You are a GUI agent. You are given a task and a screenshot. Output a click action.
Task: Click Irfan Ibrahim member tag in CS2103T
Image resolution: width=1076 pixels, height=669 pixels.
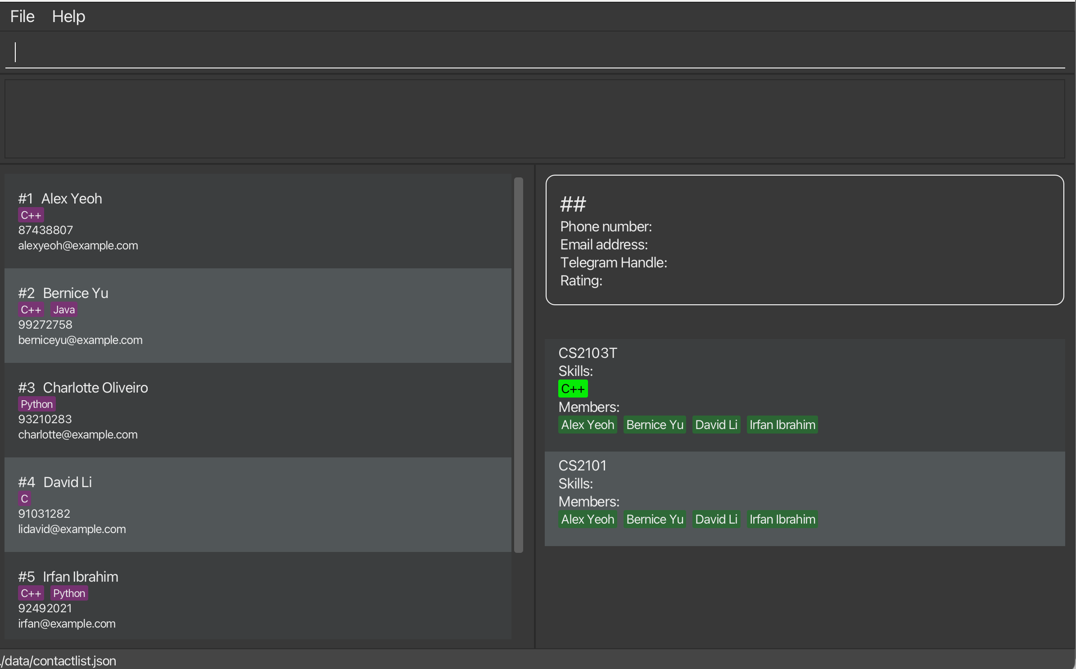[x=782, y=425]
